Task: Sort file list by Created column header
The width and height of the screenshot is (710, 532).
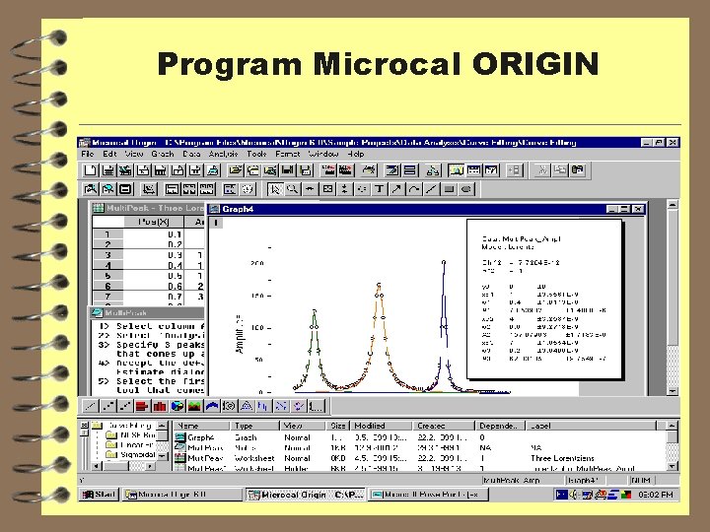Action: [x=444, y=426]
